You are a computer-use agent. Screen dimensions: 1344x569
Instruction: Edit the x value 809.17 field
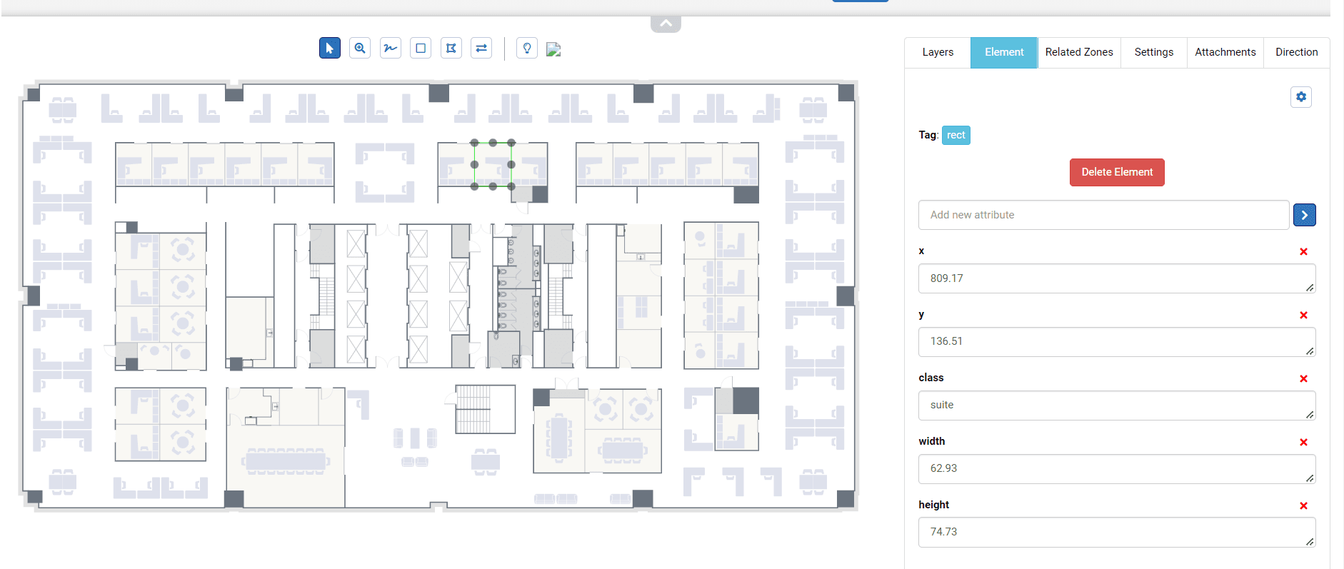coord(1117,278)
